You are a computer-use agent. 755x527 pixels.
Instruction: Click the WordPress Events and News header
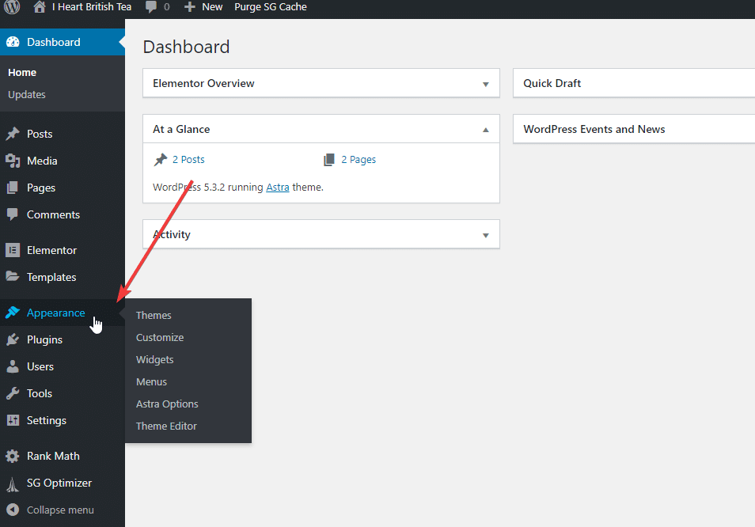click(634, 129)
